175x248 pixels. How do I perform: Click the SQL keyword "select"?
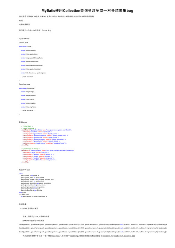pos(21,174)
